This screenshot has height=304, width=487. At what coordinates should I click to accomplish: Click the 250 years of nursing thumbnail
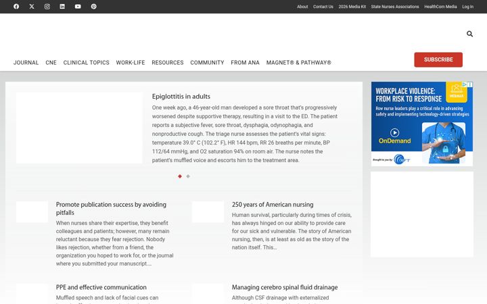tap(208, 211)
